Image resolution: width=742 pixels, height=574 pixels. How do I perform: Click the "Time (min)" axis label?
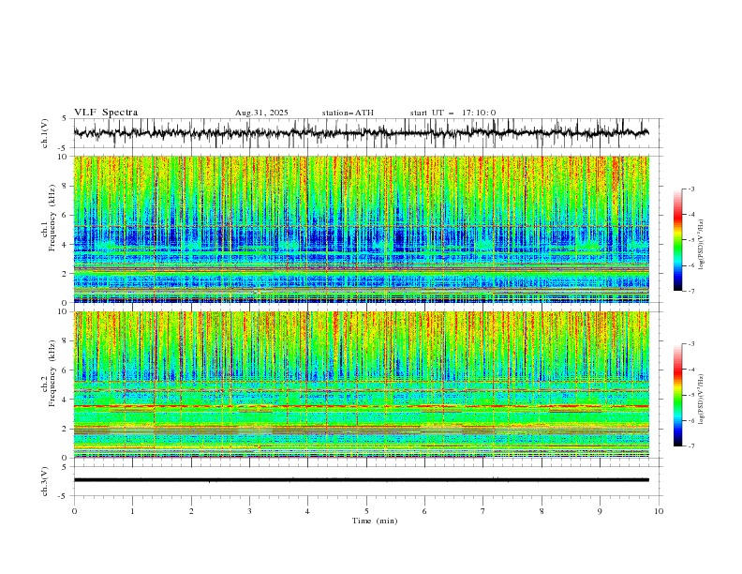click(x=375, y=521)
